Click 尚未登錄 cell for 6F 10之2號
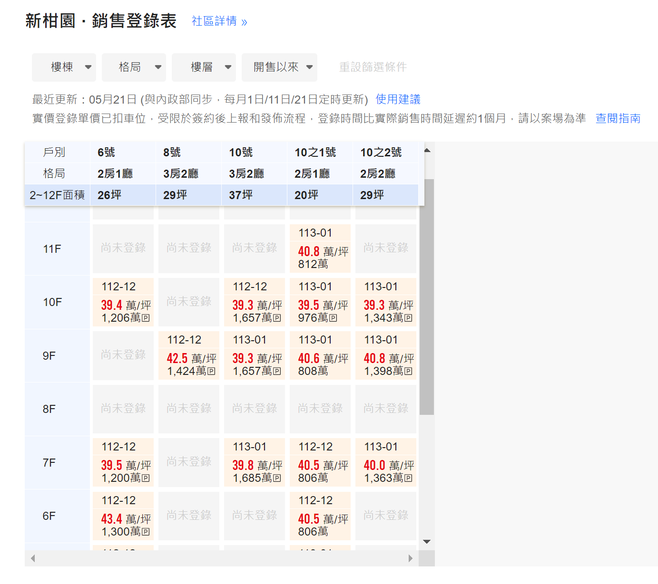Screen dimensions: 658x584 pos(386,516)
